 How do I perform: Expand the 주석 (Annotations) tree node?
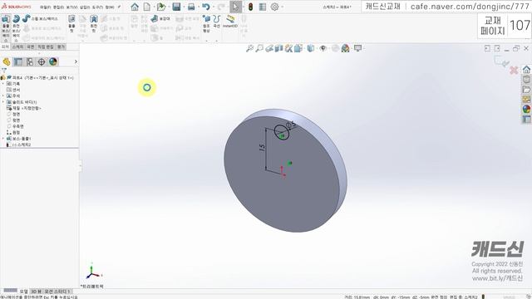(x=3, y=96)
